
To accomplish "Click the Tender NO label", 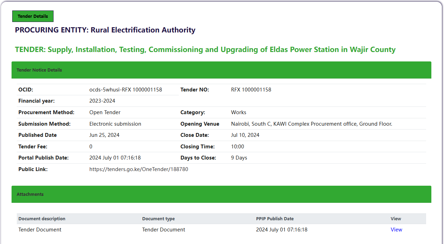I will 195,90.
